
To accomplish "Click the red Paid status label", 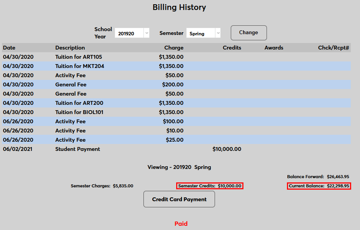I will [x=181, y=223].
